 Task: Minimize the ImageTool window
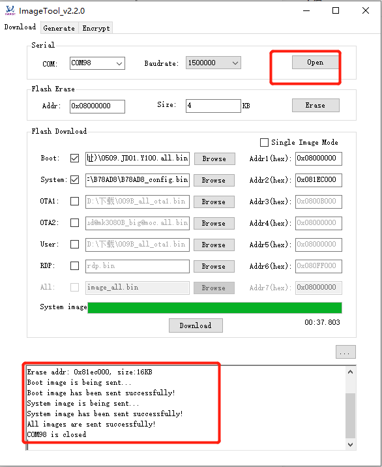pyautogui.click(x=306, y=10)
